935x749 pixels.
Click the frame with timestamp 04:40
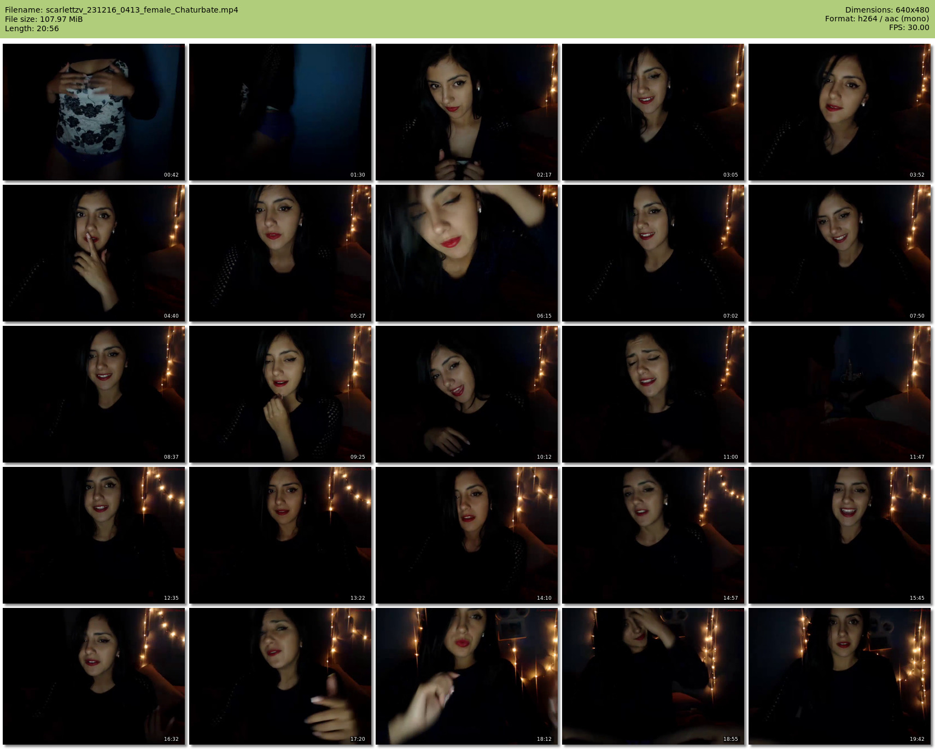(x=93, y=253)
